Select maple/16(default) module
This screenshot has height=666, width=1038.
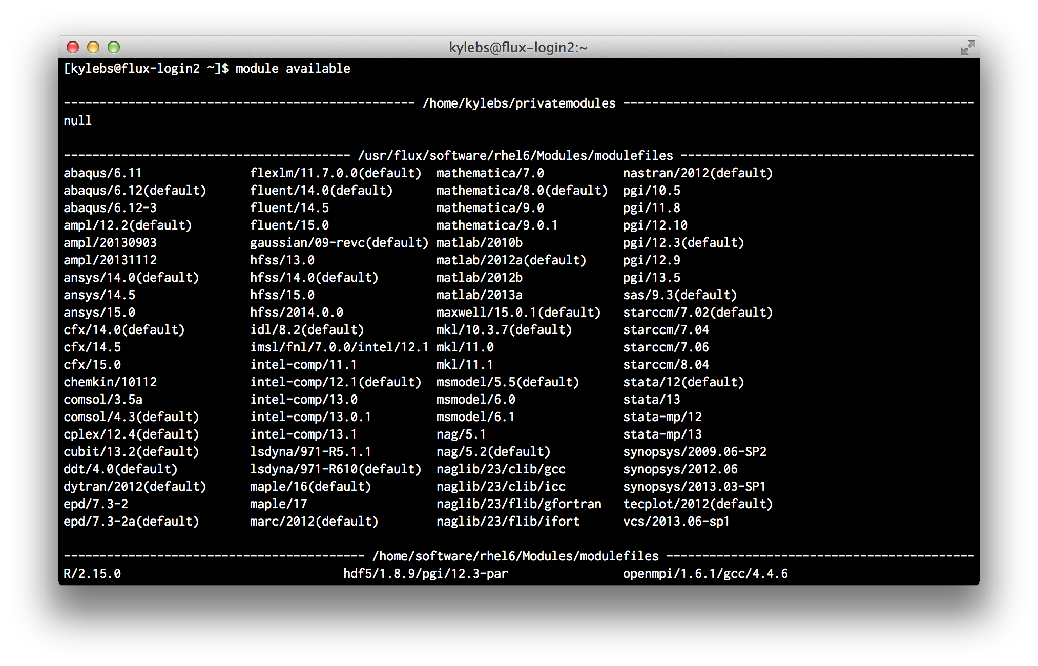click(x=310, y=486)
